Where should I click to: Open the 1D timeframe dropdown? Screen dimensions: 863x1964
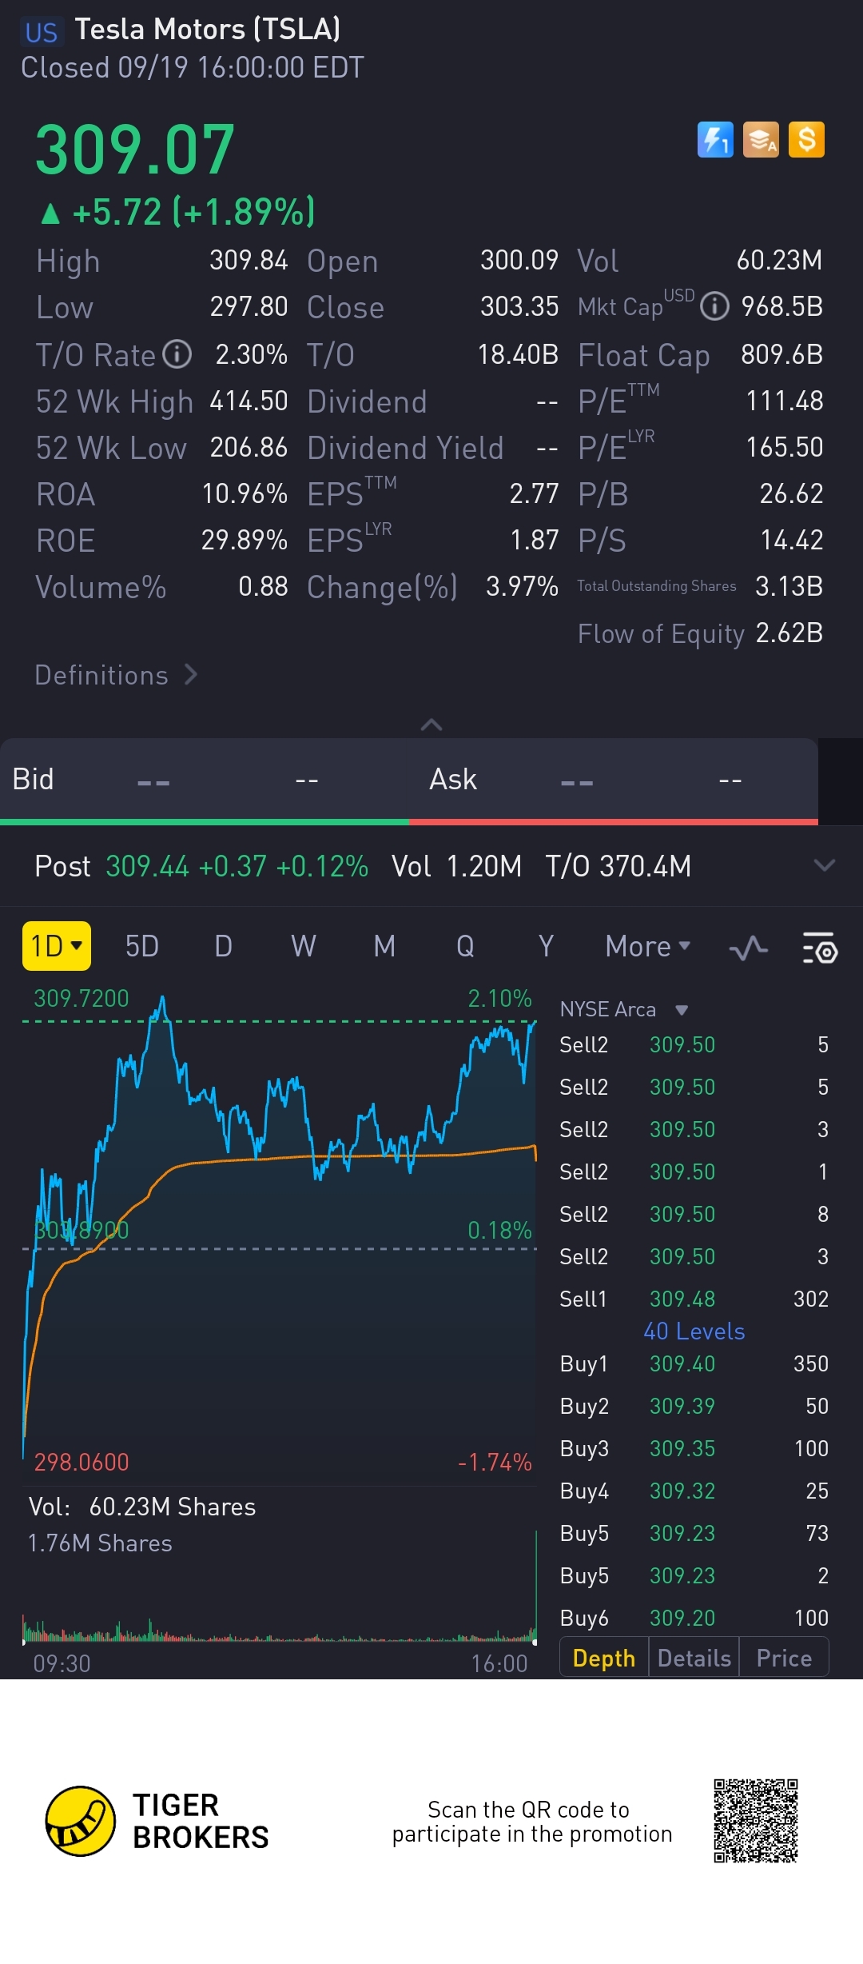pyautogui.click(x=57, y=946)
